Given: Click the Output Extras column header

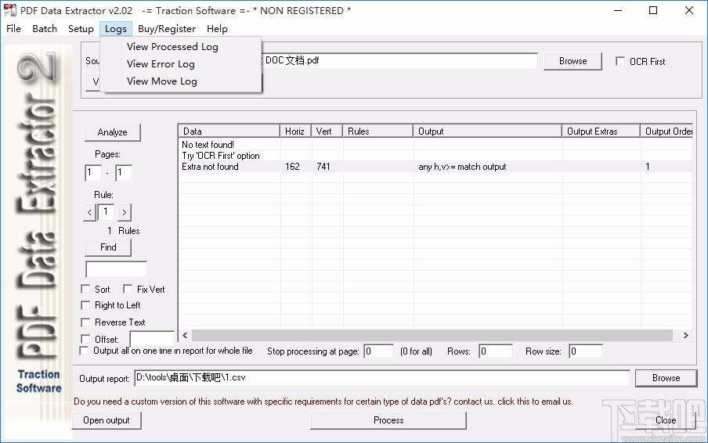Looking at the screenshot, I should (x=601, y=131).
